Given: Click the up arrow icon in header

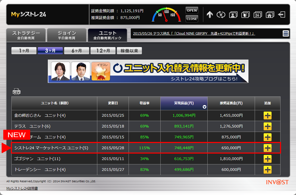Looking at the screenshot, I should pos(210,14).
